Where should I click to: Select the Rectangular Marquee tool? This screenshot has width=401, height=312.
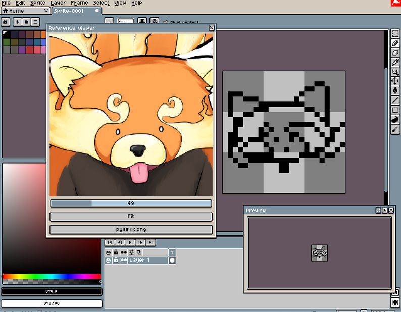pos(395,34)
